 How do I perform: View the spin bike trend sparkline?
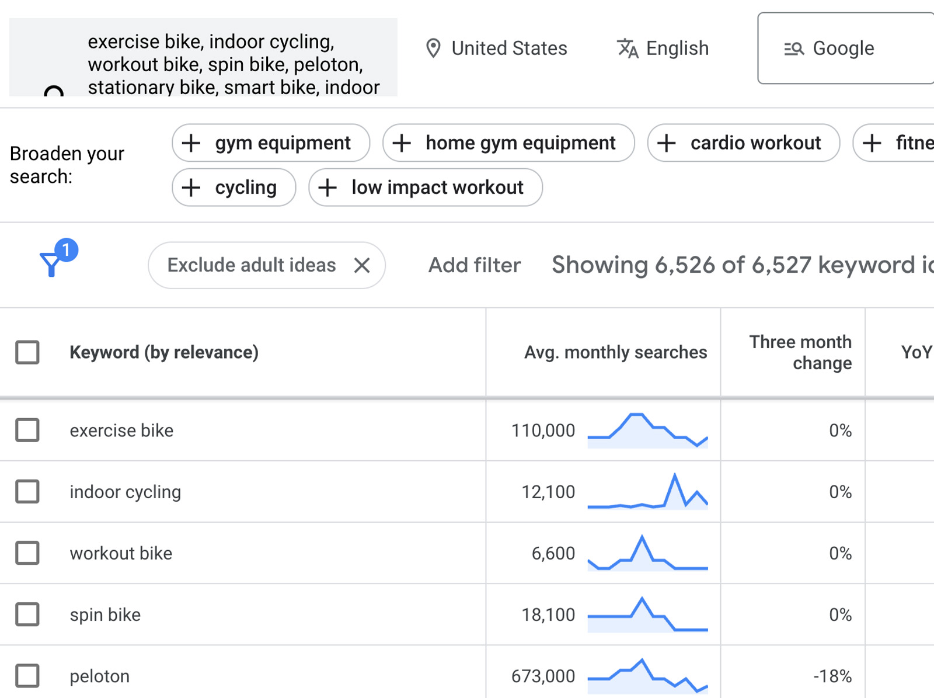coord(647,614)
